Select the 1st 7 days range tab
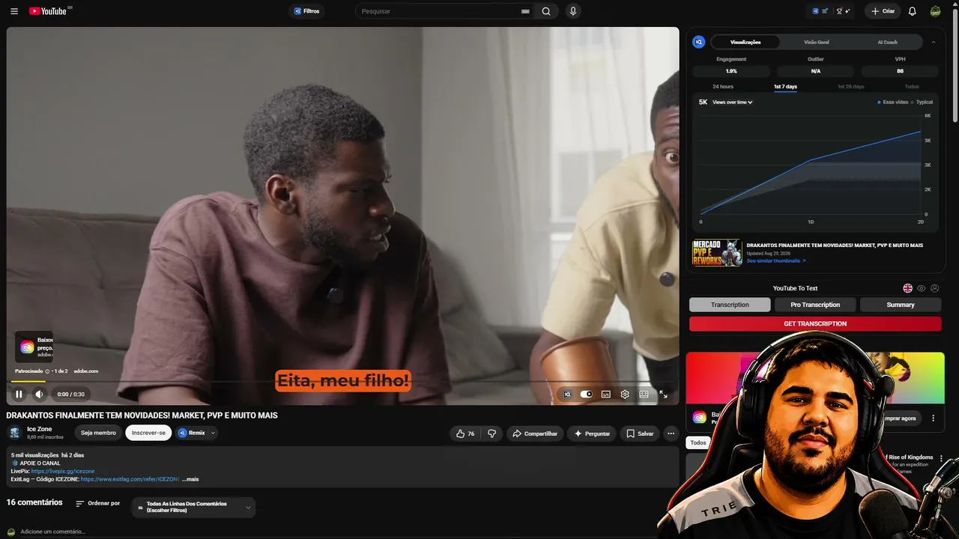The width and height of the screenshot is (959, 539). (785, 87)
